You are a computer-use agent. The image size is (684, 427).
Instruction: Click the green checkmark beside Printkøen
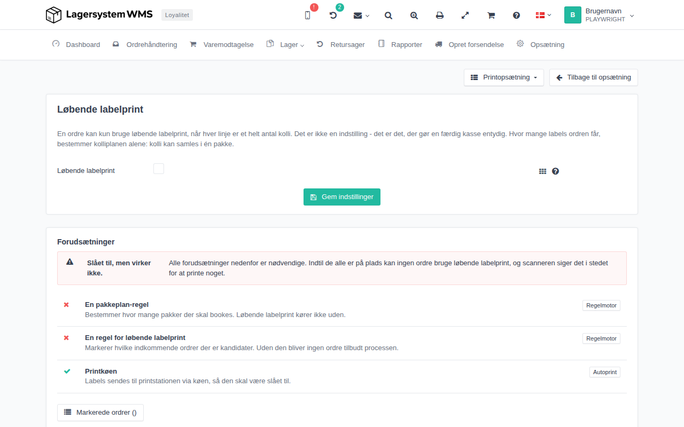click(x=67, y=371)
